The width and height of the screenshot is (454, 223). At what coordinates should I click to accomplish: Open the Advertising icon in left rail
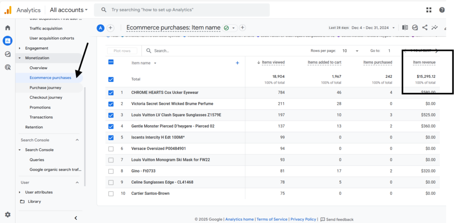[x=8, y=67]
